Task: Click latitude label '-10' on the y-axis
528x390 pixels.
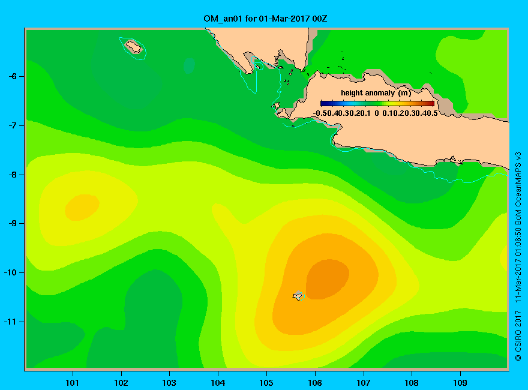Action: tap(10, 272)
